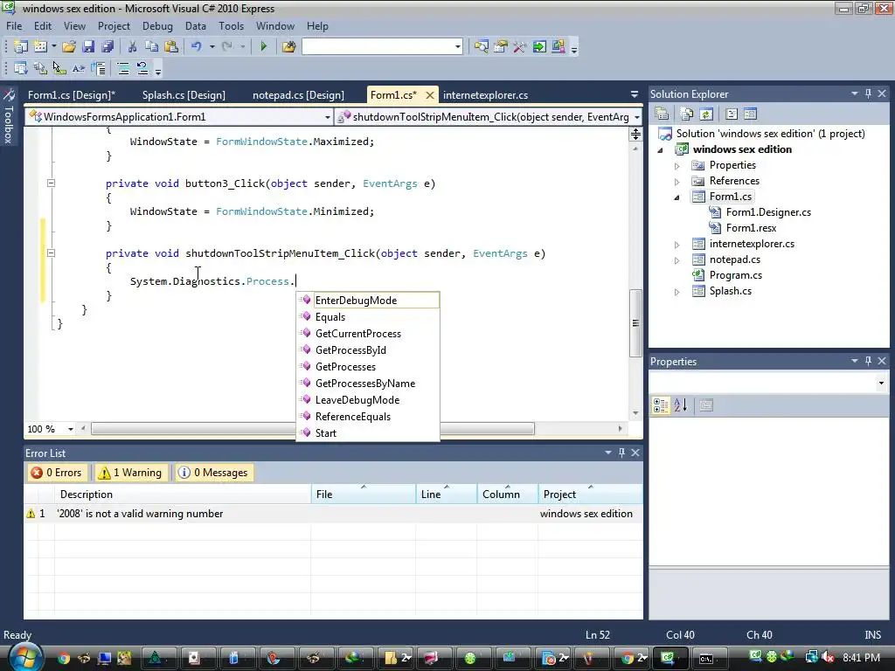
Task: Click the Cut scissors icon
Action: click(132, 47)
